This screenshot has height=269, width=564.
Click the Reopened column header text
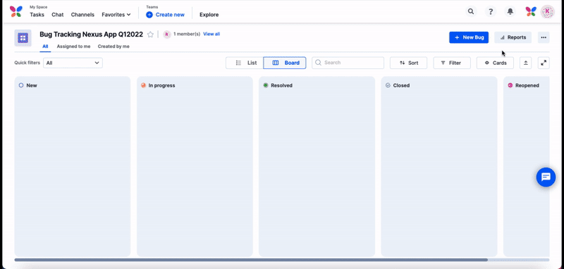click(527, 85)
